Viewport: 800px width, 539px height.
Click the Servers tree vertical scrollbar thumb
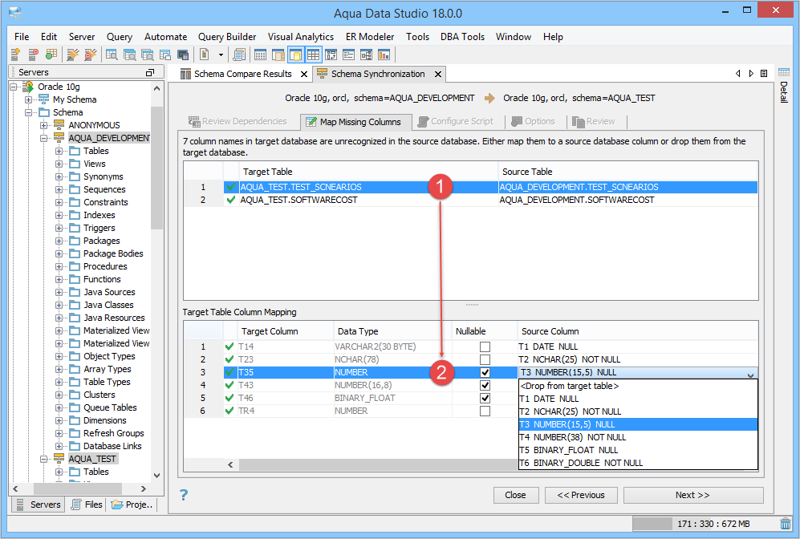(156, 168)
